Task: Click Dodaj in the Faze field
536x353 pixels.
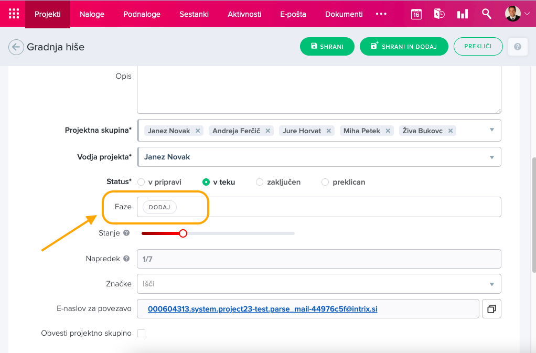Action: (x=159, y=207)
